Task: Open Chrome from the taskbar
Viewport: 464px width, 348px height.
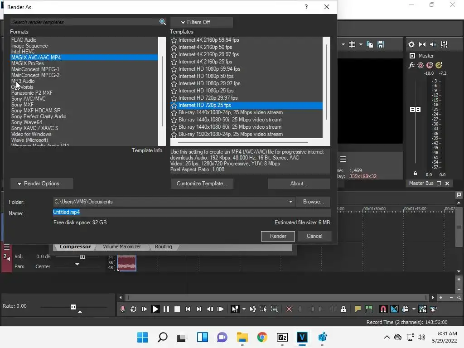Action: coord(262,337)
